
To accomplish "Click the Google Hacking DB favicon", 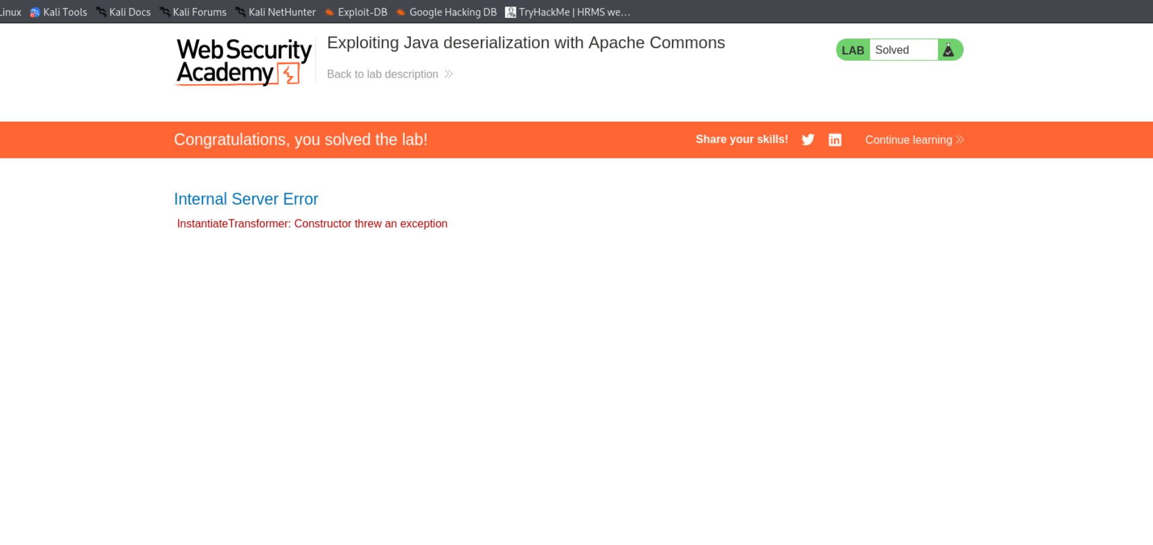I will pyautogui.click(x=401, y=12).
